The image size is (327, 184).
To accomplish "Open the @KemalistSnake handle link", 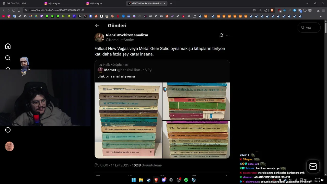I will click(120, 40).
